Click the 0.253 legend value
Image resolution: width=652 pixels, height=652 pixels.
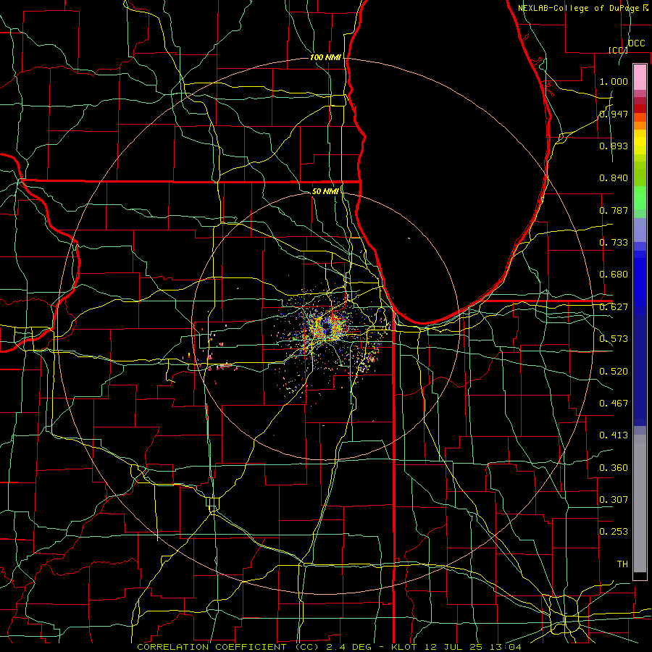614,532
